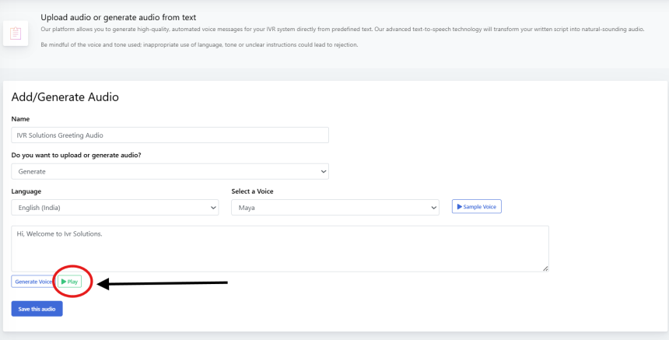Click the "Do you want to upload or generate audio?" label
Image resolution: width=669 pixels, height=340 pixels.
[x=82, y=155]
